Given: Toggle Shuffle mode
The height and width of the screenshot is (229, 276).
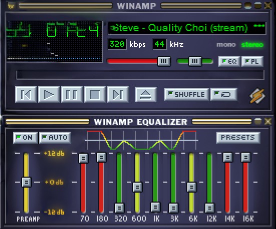Looking at the screenshot, I should (186, 94).
